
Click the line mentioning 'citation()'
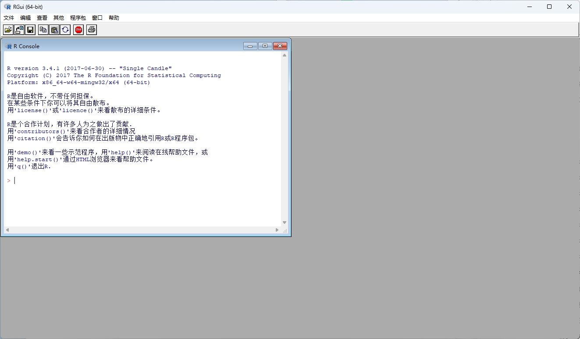click(103, 138)
